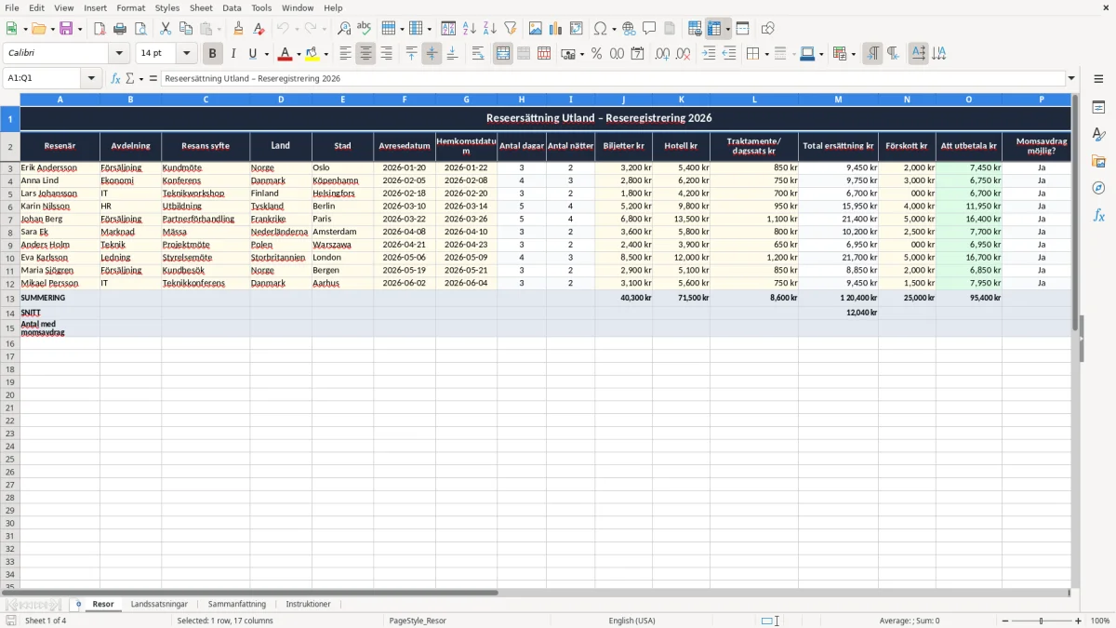Increase indent icon
The image size is (1116, 628).
(709, 54)
